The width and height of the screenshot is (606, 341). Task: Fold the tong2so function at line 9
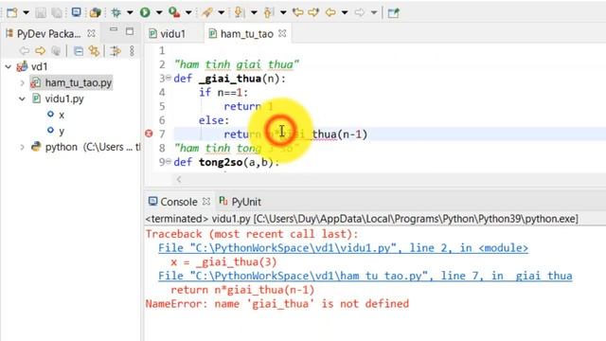169,162
